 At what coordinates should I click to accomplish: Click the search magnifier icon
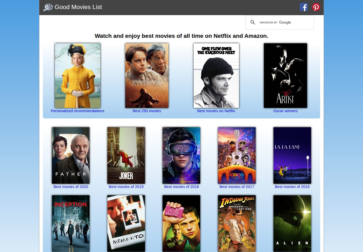point(253,22)
